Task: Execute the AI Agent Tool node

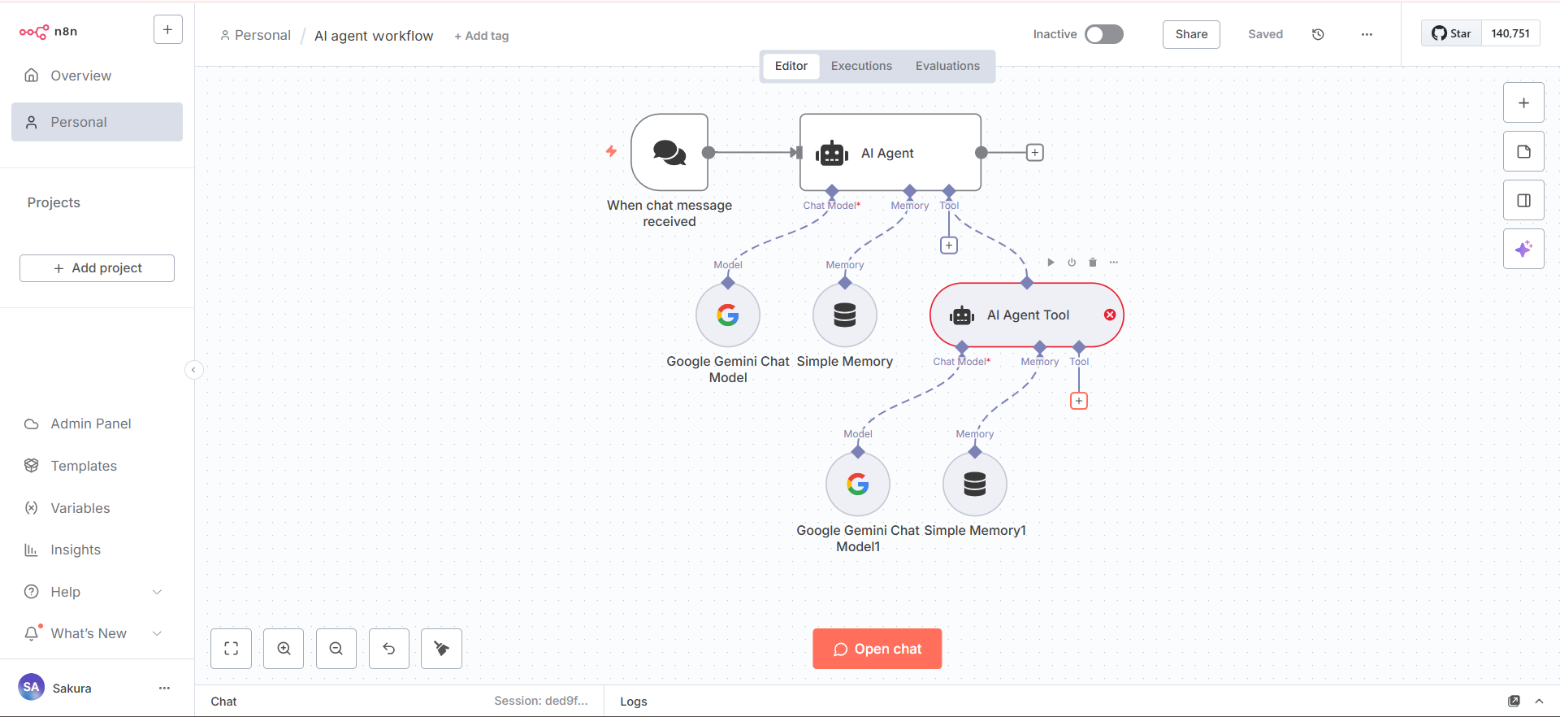Action: (x=1051, y=263)
